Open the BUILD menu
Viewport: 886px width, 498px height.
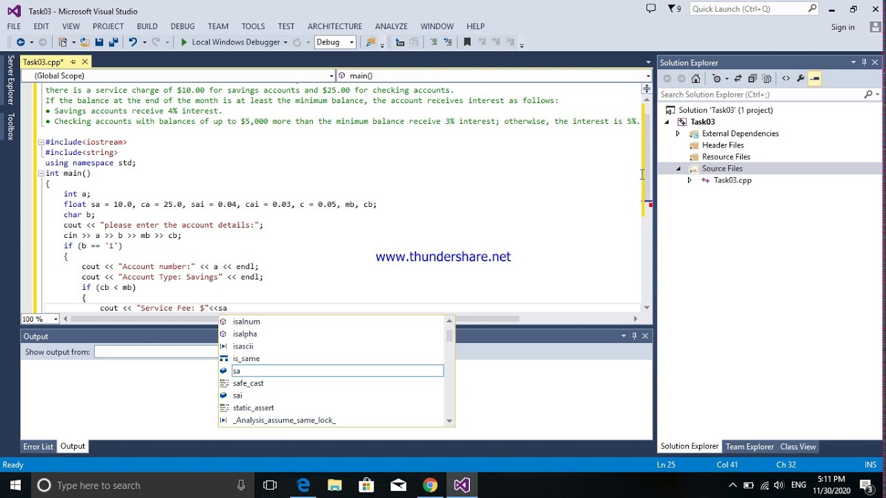pos(147,26)
